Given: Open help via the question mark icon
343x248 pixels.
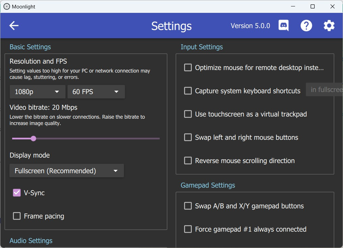Looking at the screenshot, I should (x=306, y=26).
